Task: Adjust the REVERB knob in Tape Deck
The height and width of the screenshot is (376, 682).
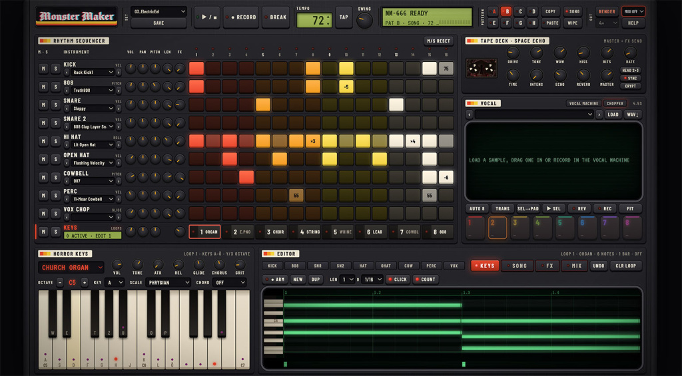Action: [583, 75]
